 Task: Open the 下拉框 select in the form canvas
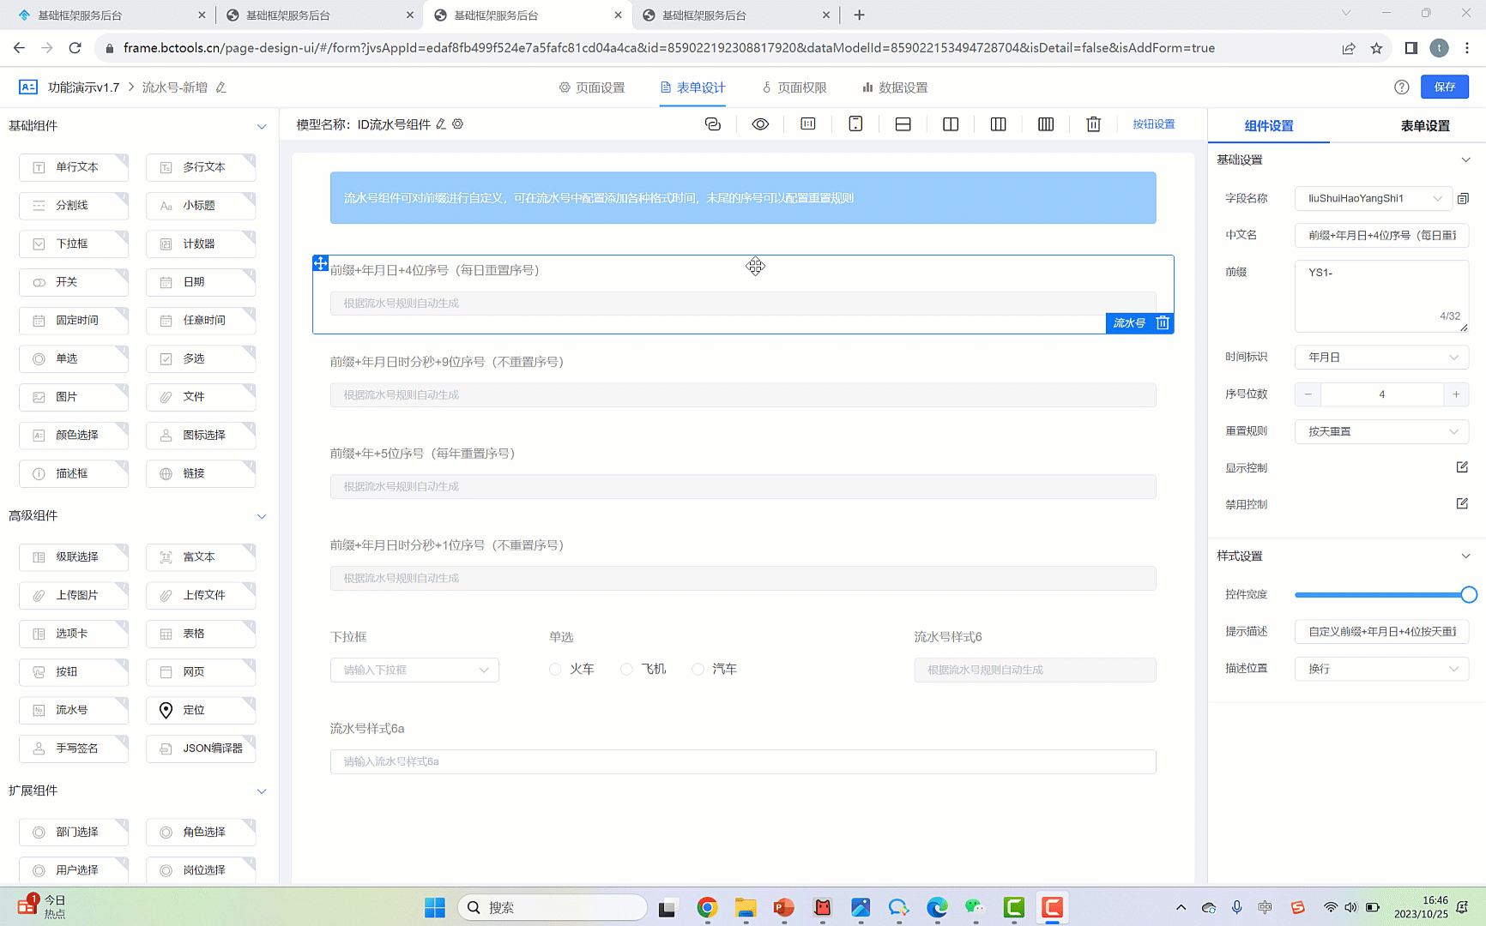click(414, 670)
